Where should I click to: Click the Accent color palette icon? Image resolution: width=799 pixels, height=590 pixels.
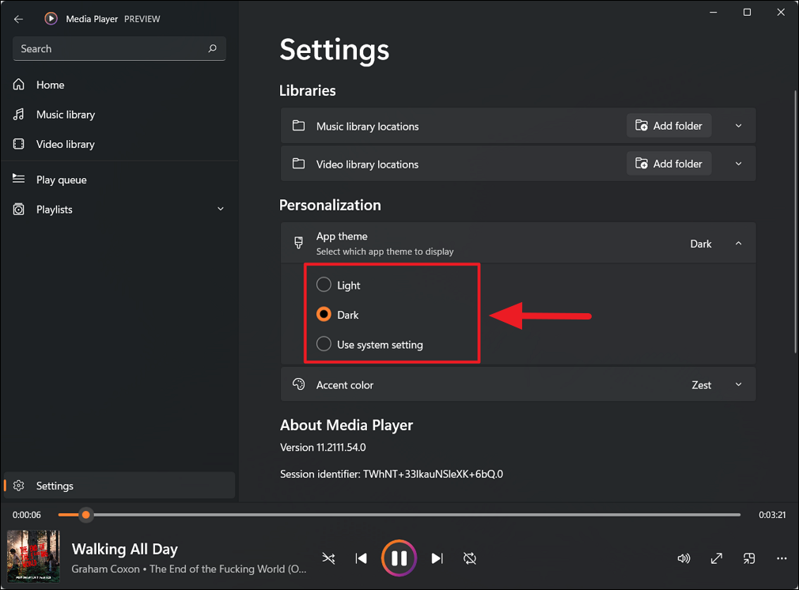(298, 384)
